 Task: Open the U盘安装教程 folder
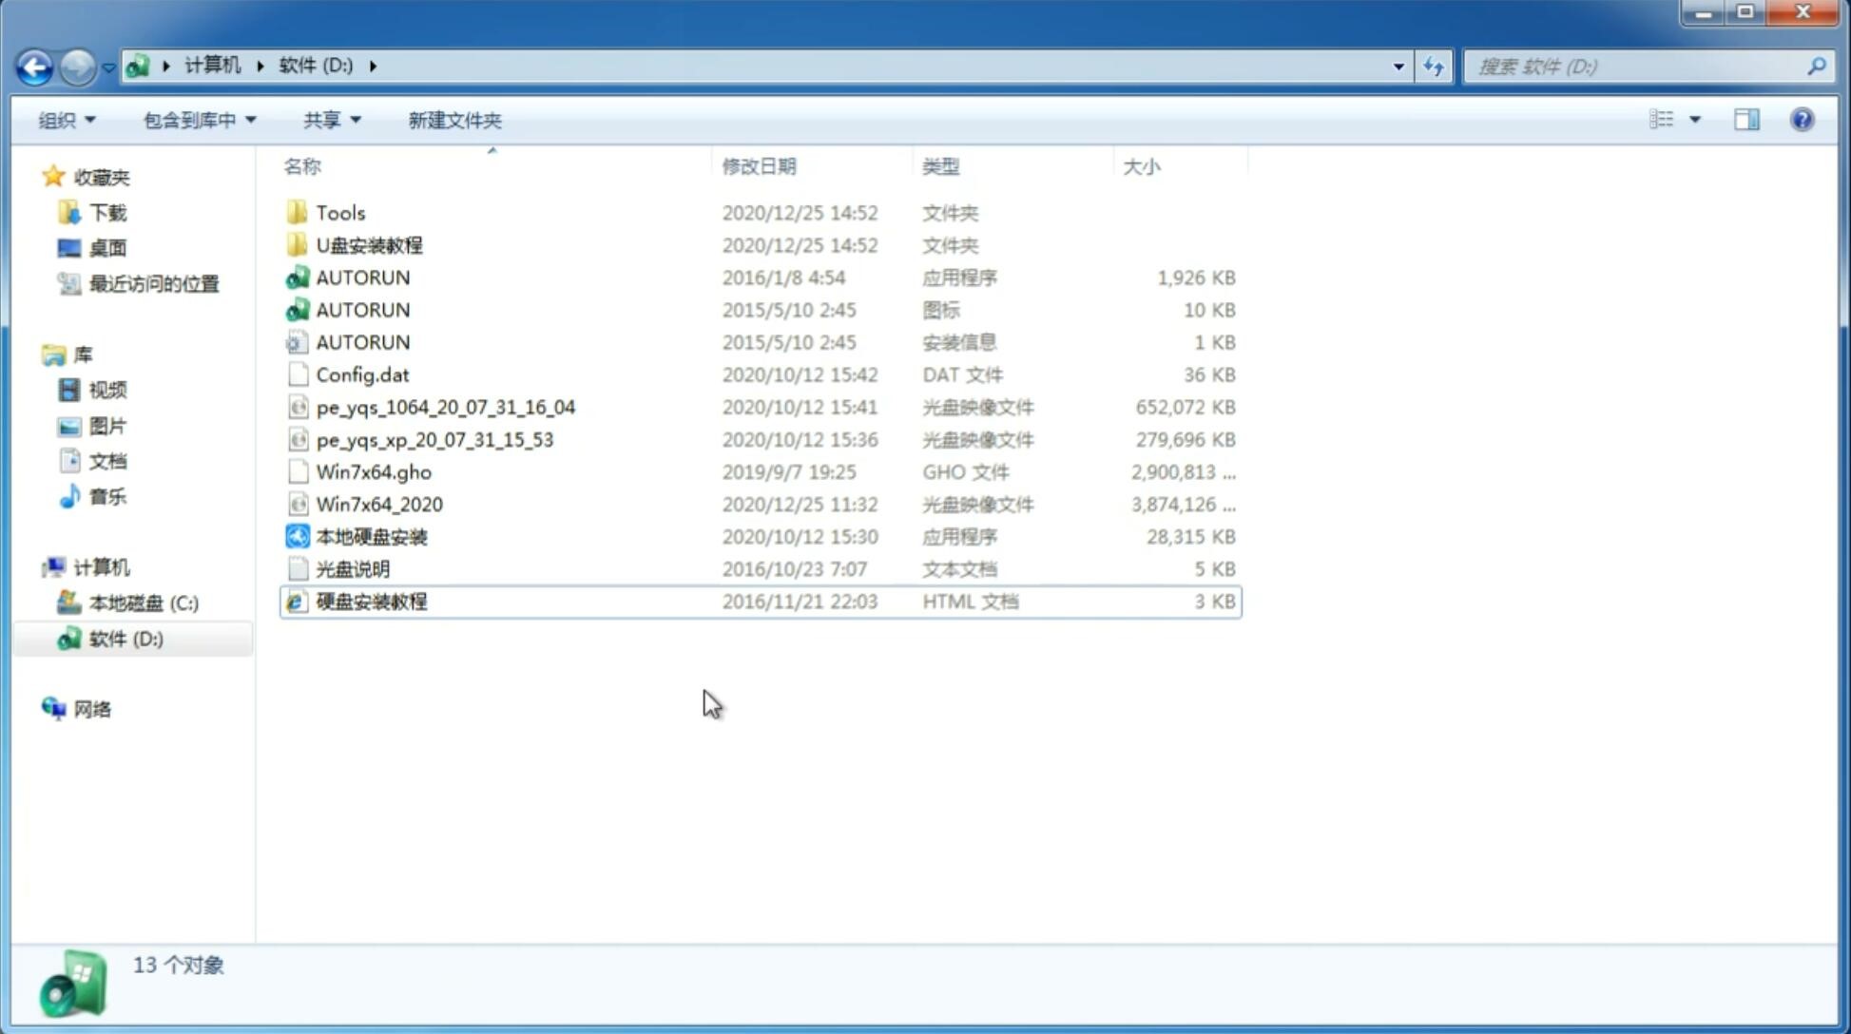click(x=369, y=244)
